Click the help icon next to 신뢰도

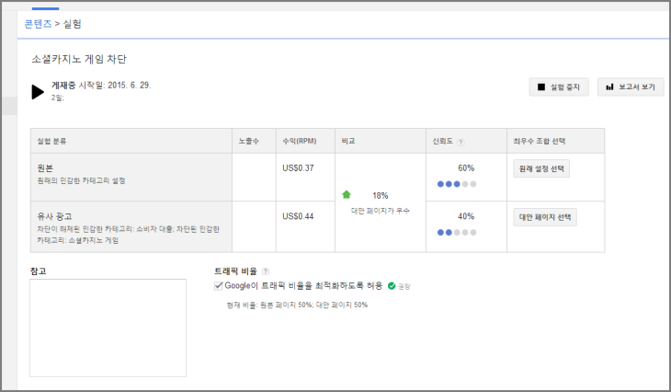point(461,143)
